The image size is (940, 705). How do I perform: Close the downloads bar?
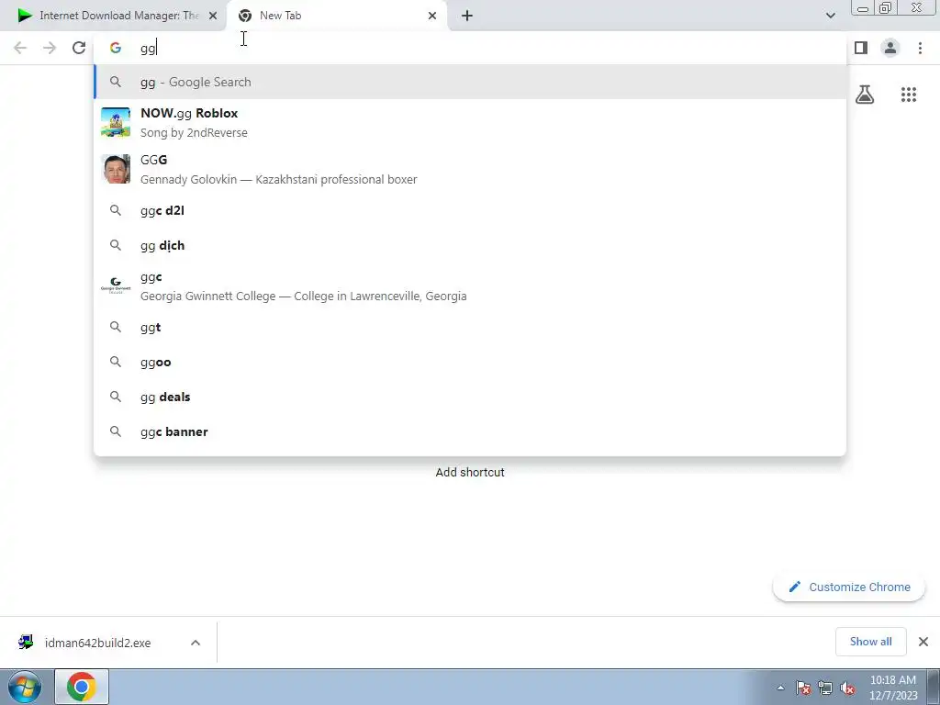[923, 642]
